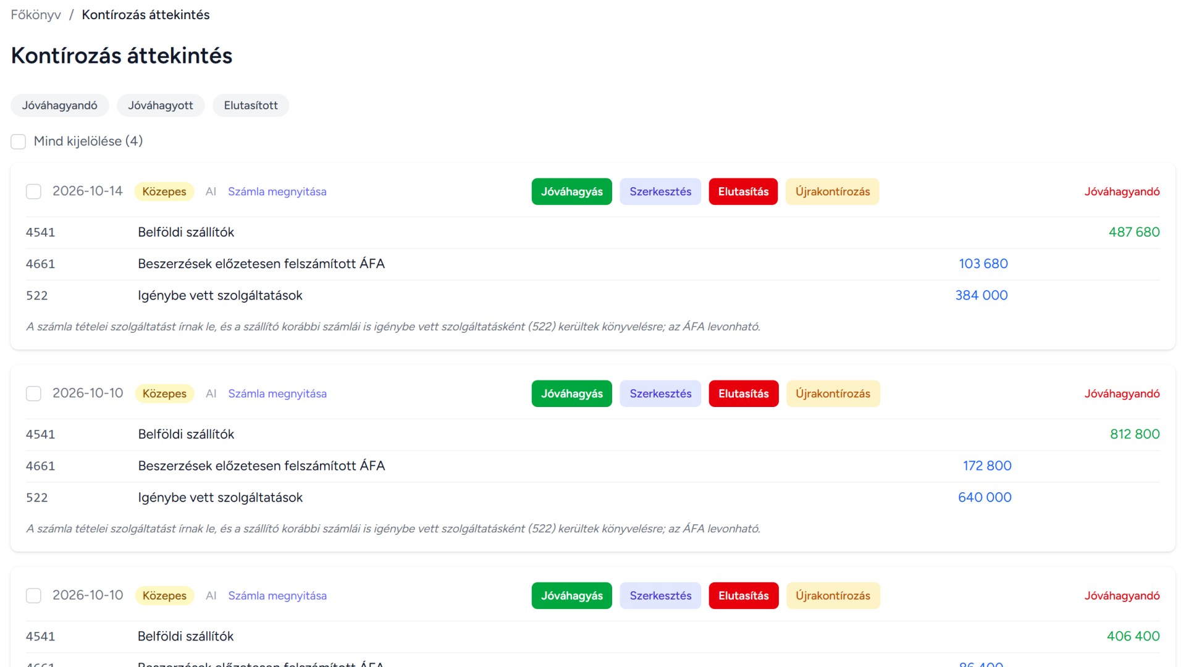Tick the checkbox of the 812 800 entry

pos(34,393)
